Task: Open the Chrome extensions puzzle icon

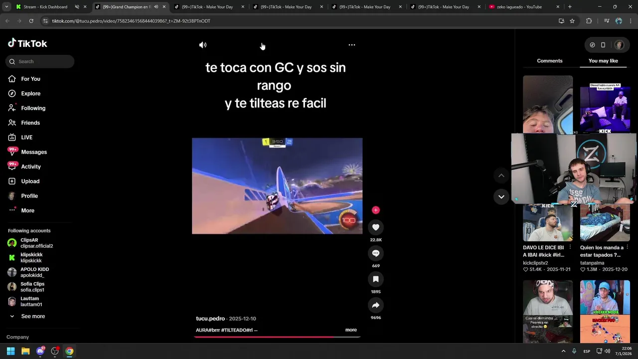Action: [x=589, y=21]
